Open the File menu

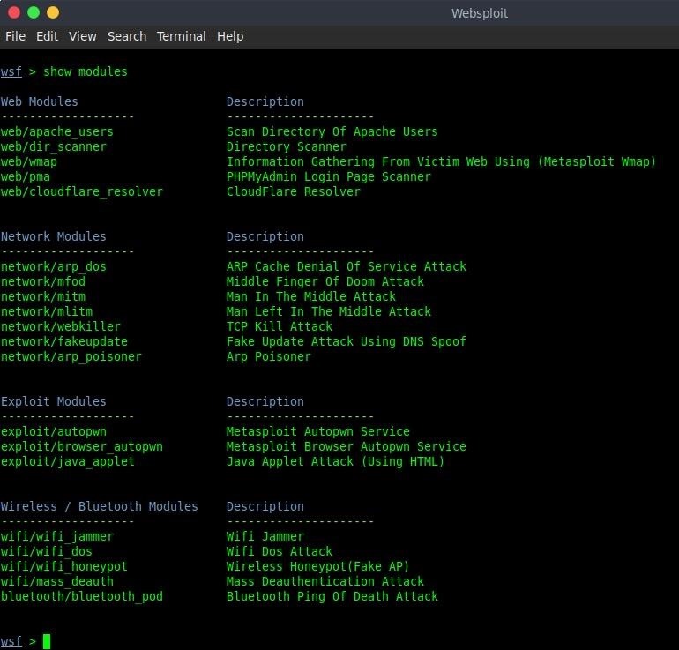(x=15, y=36)
